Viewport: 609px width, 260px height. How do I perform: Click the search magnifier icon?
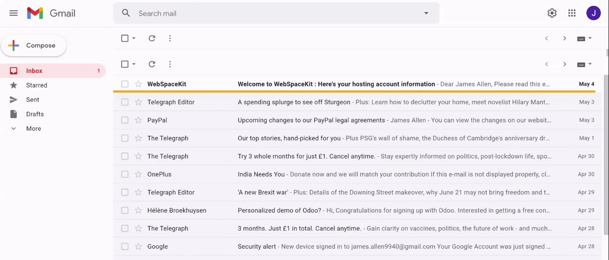pyautogui.click(x=126, y=13)
